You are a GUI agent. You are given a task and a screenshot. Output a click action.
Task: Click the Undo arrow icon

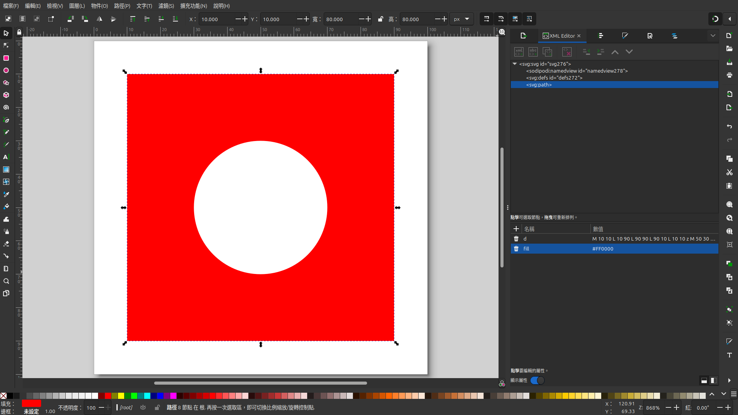click(x=729, y=126)
